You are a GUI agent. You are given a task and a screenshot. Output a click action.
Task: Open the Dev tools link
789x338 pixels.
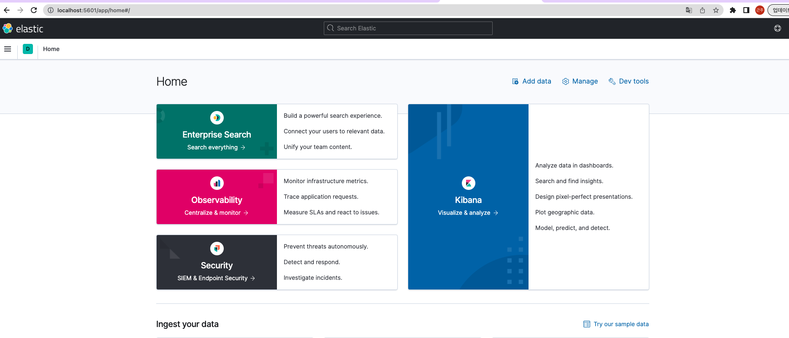[x=629, y=81]
